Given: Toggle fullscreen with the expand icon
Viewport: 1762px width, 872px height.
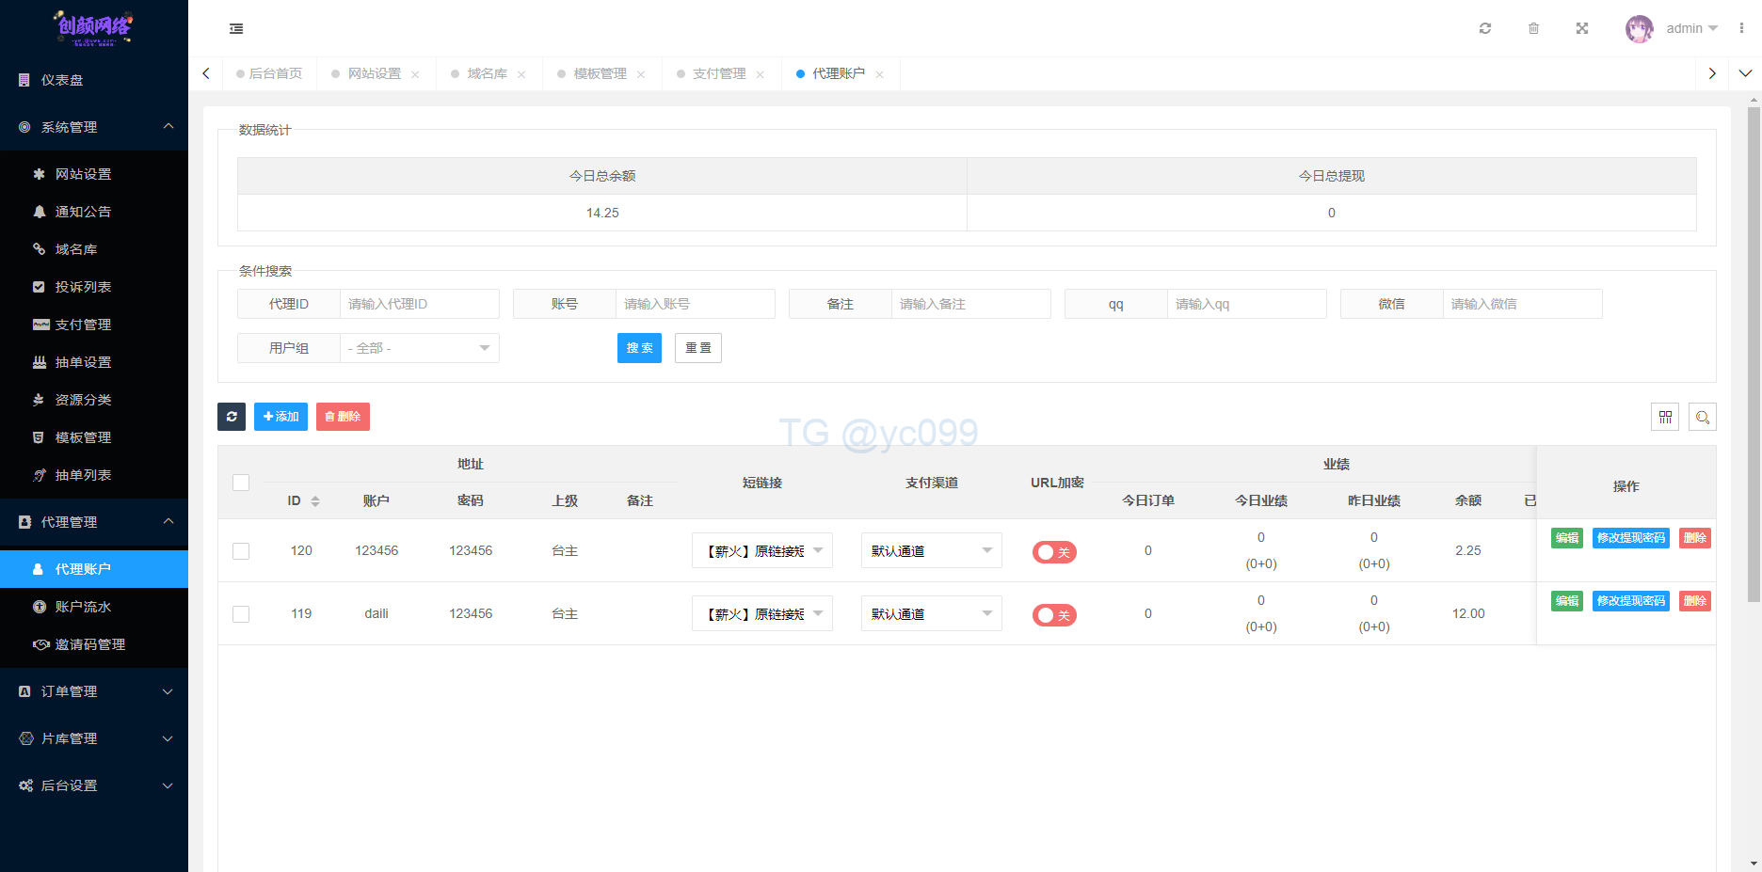Looking at the screenshot, I should (1582, 28).
